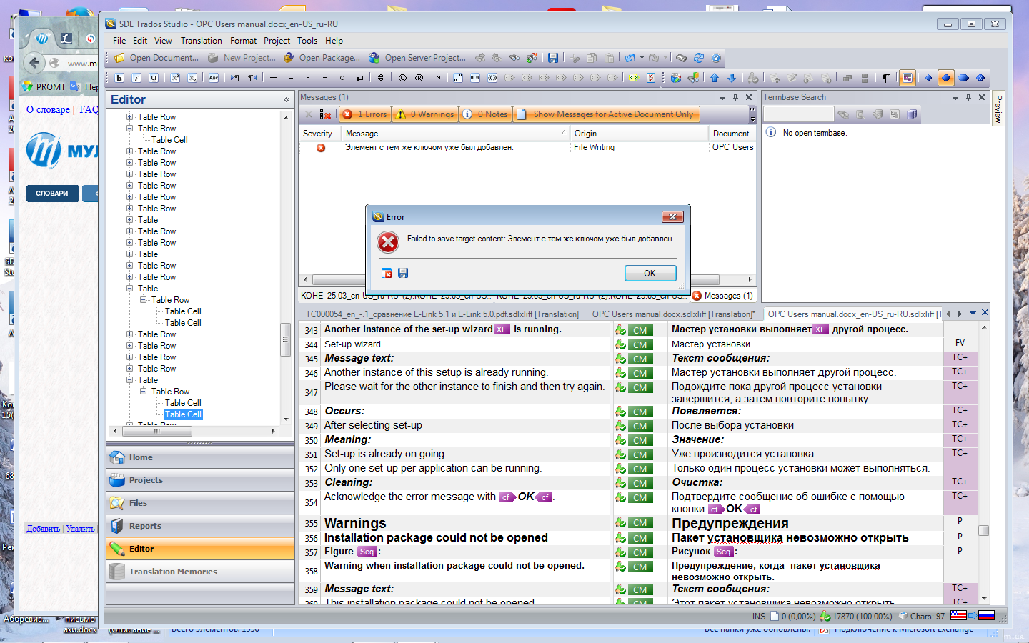
Task: Toggle the highlighted medium diamond tag display mode
Action: (x=946, y=78)
